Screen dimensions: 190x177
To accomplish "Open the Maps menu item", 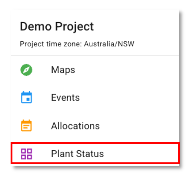I will pyautogui.click(x=95, y=70).
